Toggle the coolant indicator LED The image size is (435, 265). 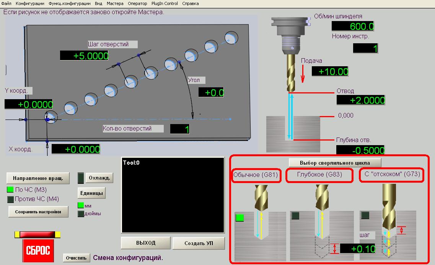click(x=81, y=178)
